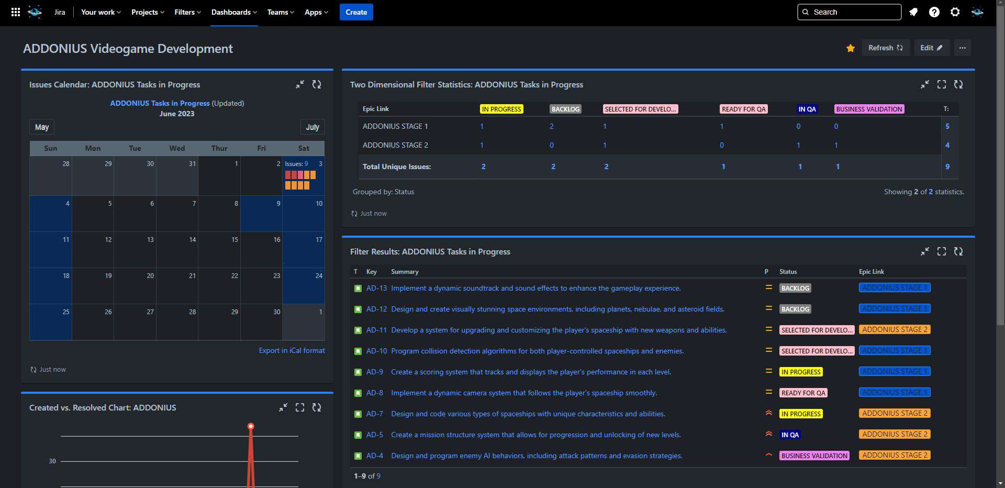1005x488 pixels.
Task: Minimize the Issues Calendar gadget
Action: coord(300,84)
